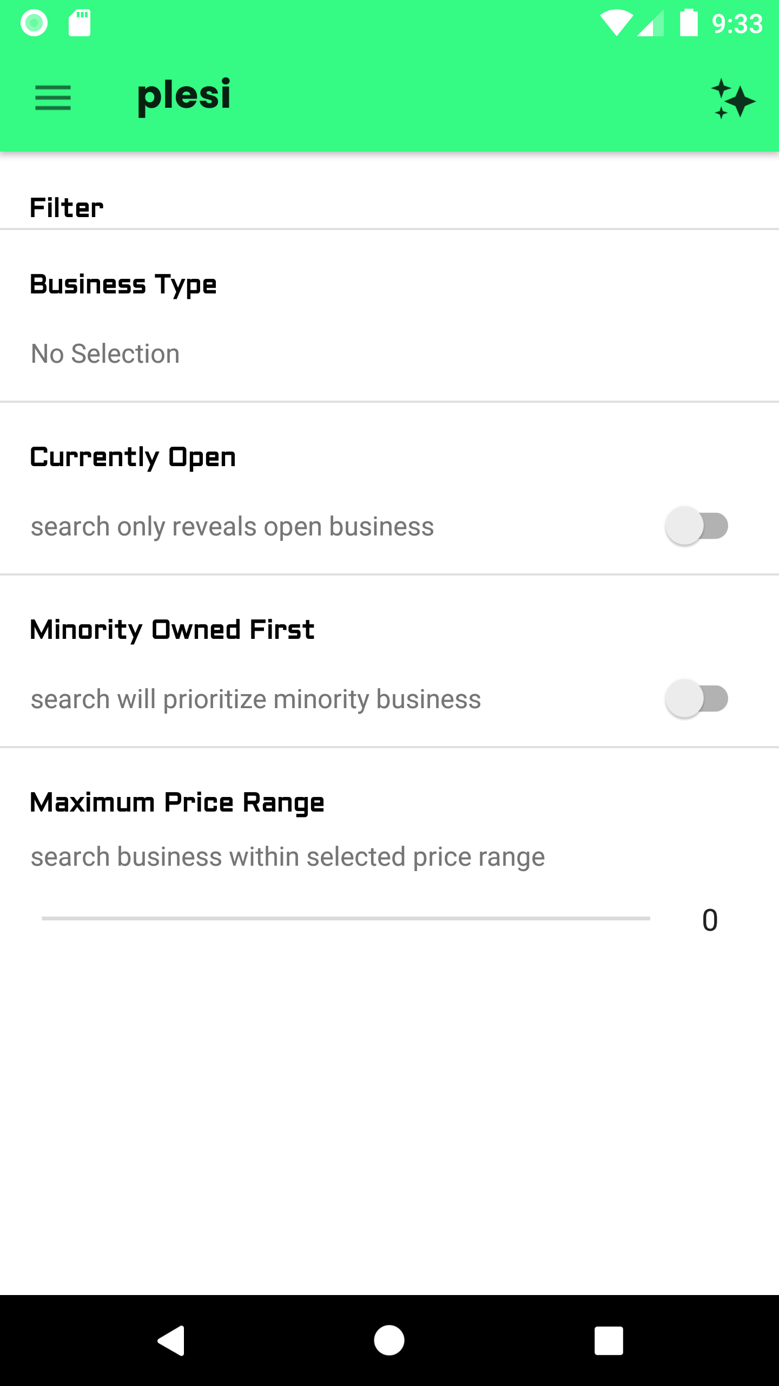The width and height of the screenshot is (779, 1386).
Task: Tap the Currently Open setting title
Action: [x=133, y=457]
